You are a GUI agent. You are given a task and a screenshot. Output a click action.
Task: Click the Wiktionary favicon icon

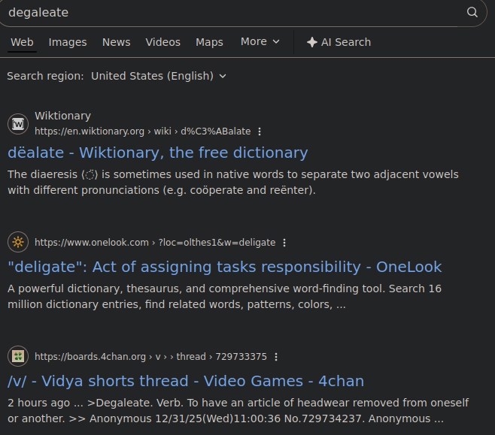pyautogui.click(x=18, y=124)
